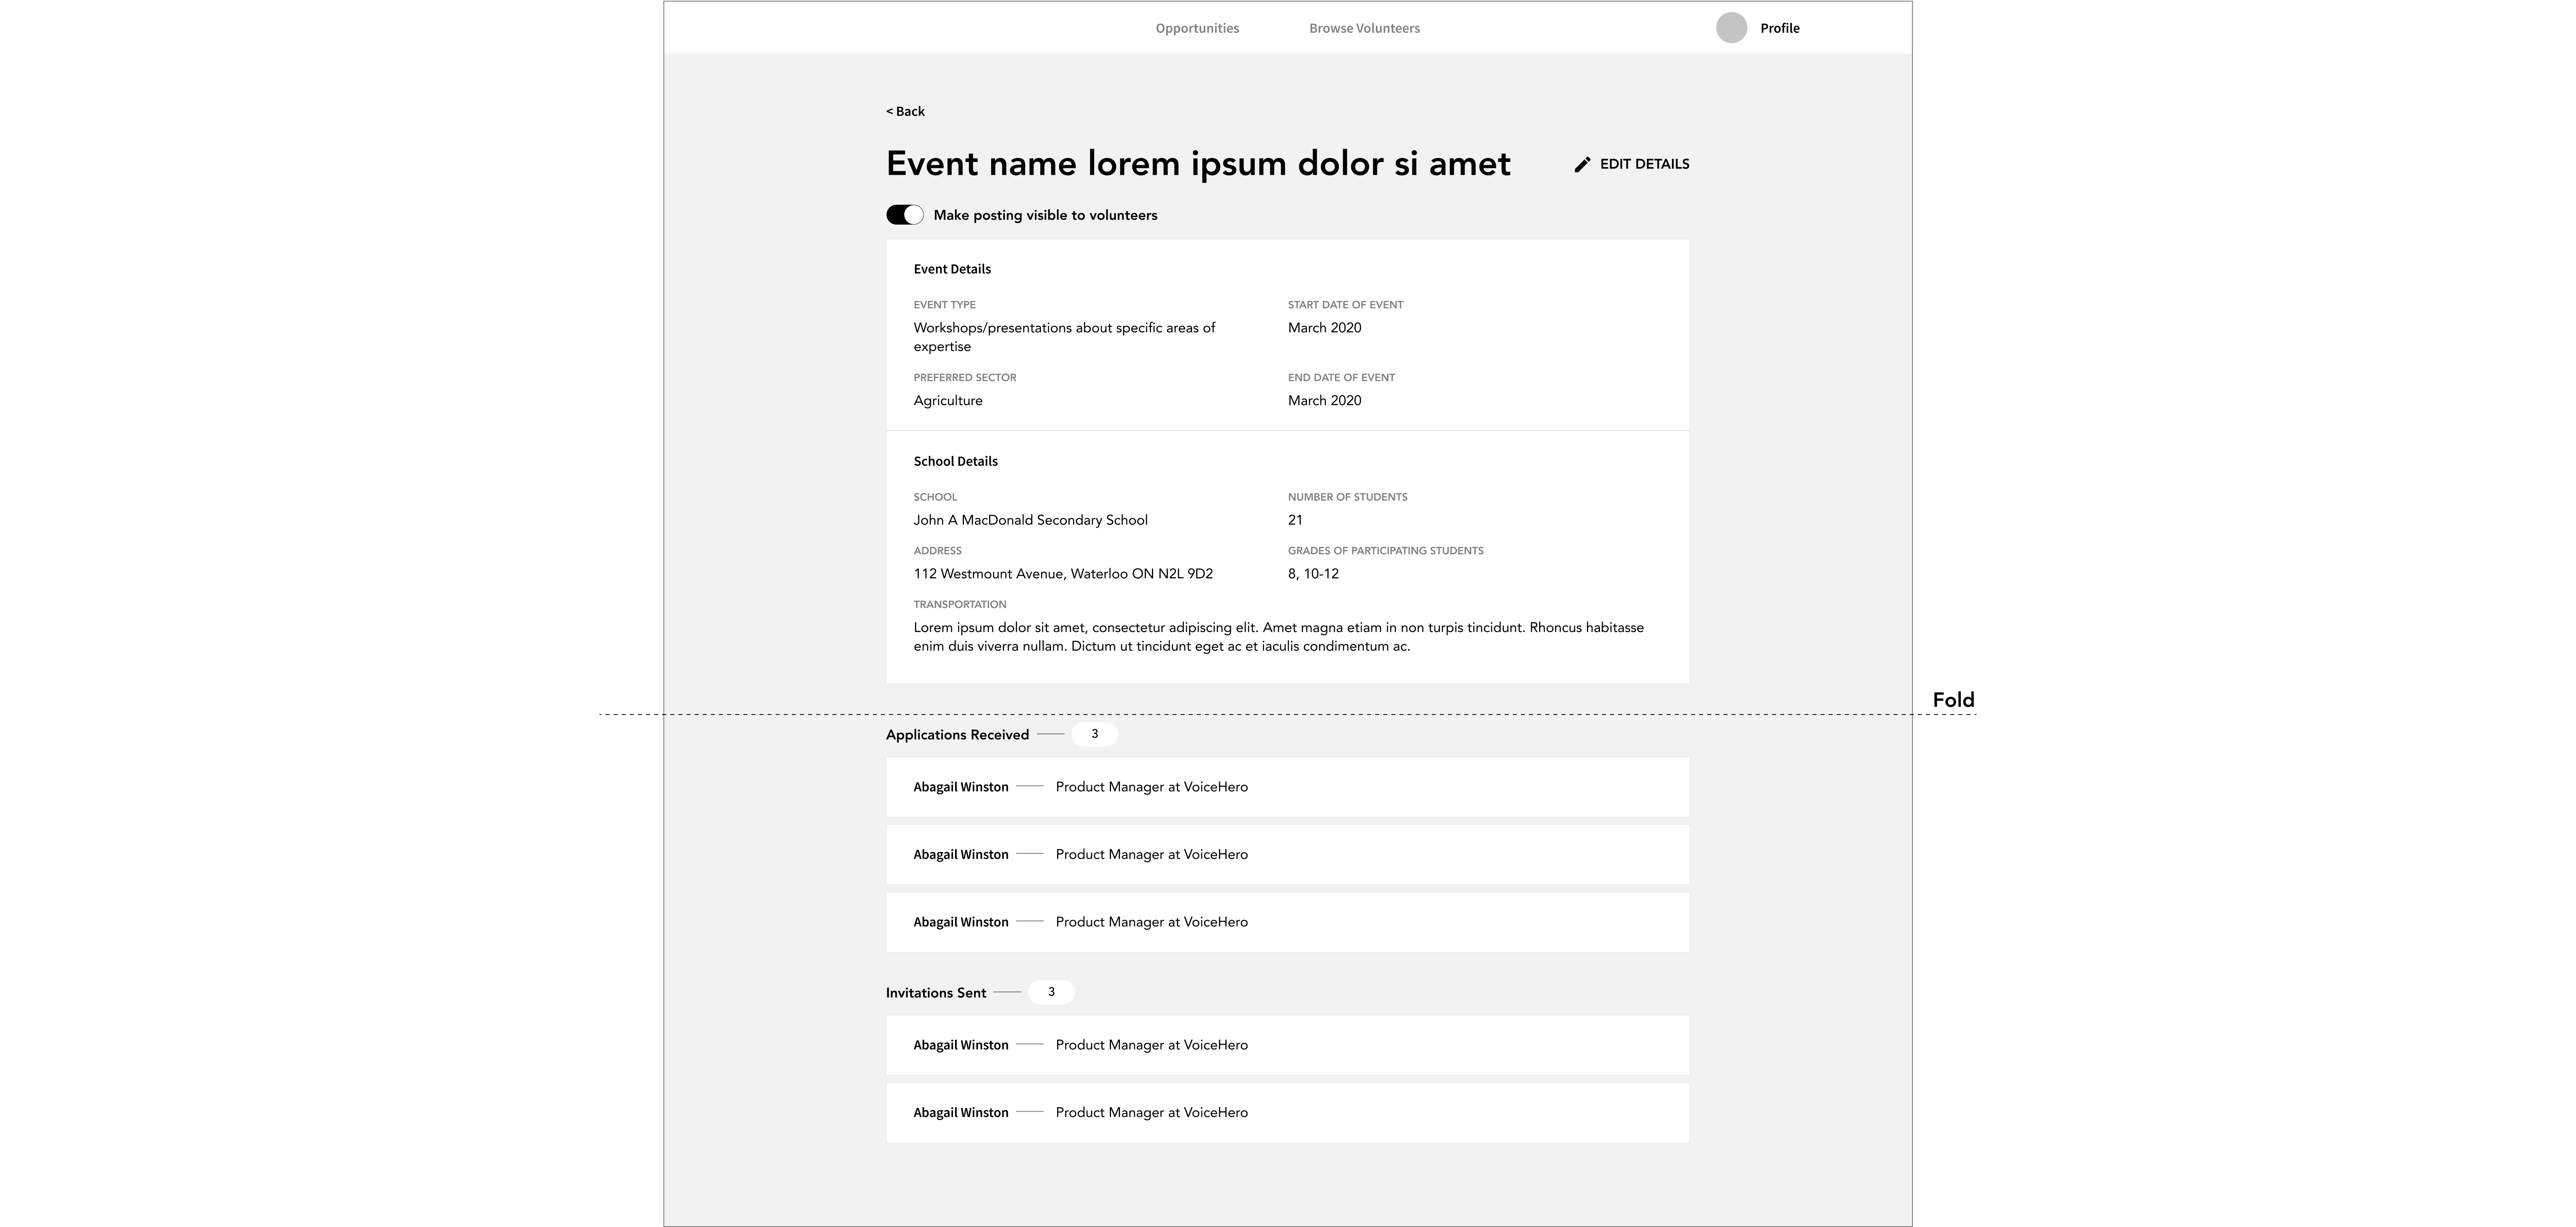Click the event name title heading
The width and height of the screenshot is (2576, 1227).
pyautogui.click(x=1198, y=164)
